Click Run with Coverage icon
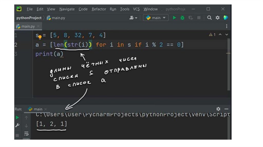The width and height of the screenshot is (263, 147). pos(191,18)
